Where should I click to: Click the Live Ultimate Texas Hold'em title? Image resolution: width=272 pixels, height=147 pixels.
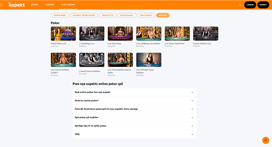pos(145,71)
